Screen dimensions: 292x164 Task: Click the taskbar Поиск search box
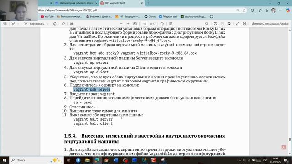[36, 160]
